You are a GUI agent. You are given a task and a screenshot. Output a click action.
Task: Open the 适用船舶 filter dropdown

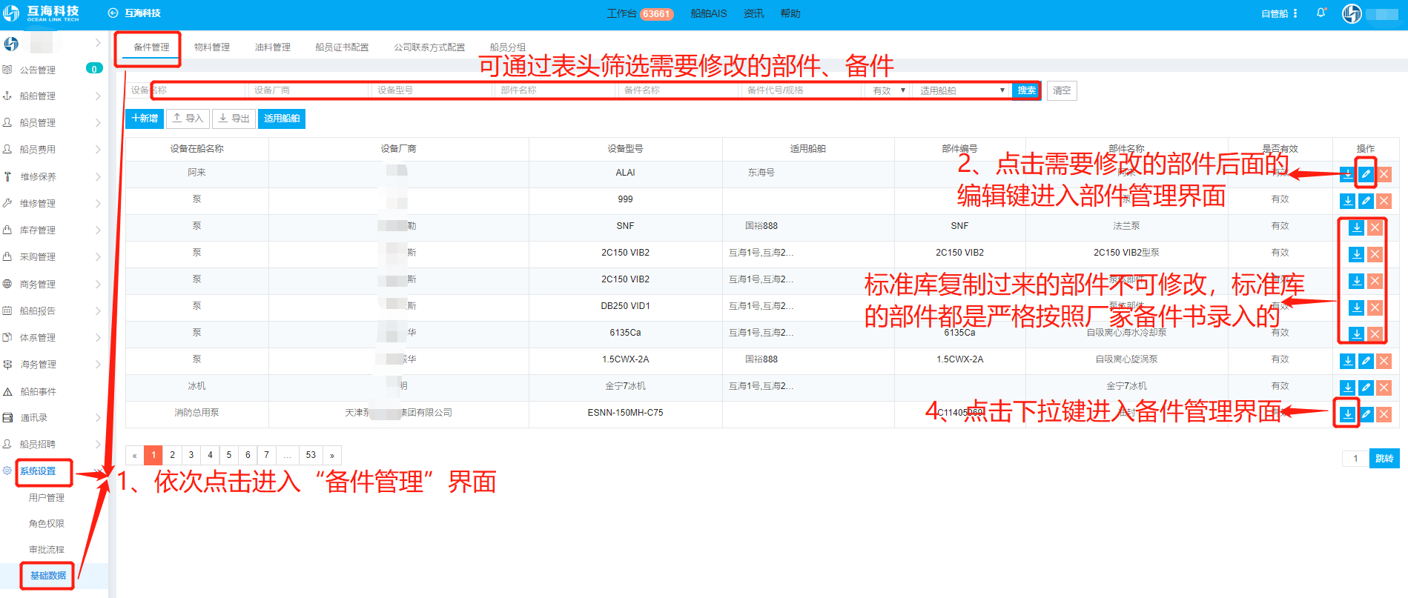(x=962, y=90)
